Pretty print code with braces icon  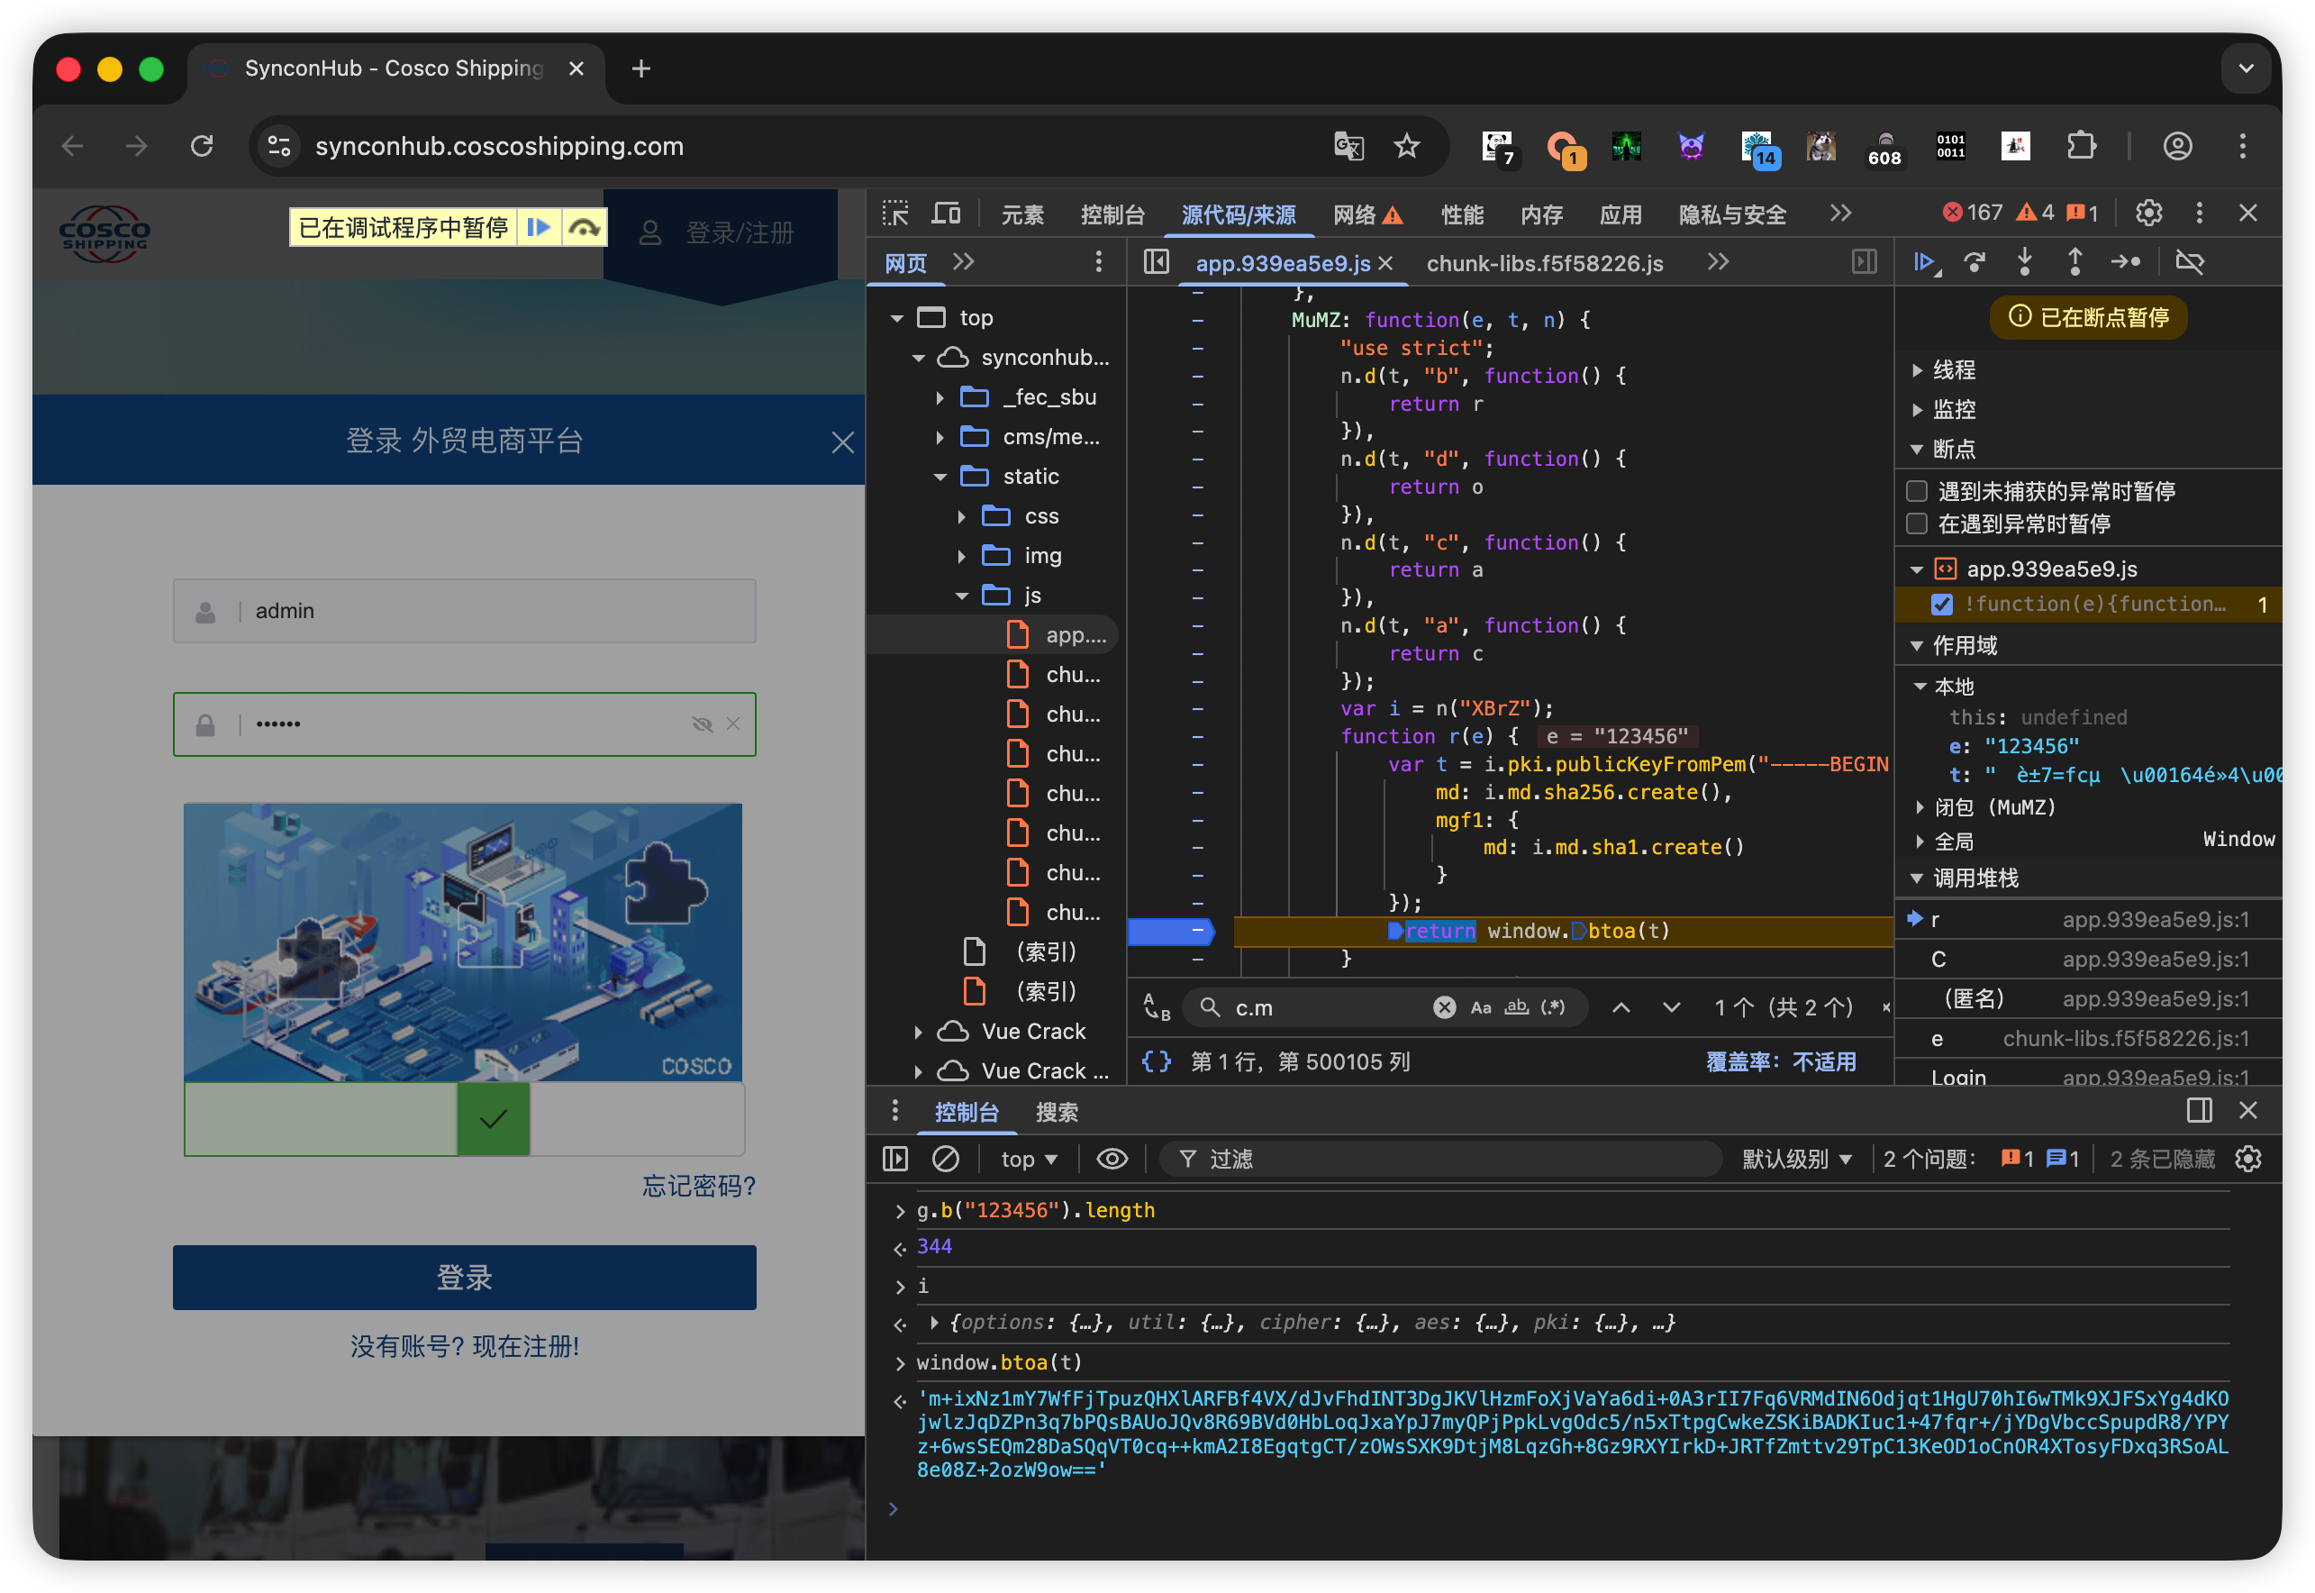click(1156, 1062)
